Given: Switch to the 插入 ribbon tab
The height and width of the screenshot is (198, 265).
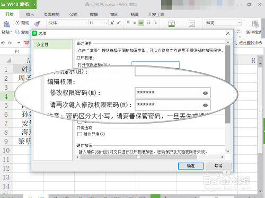Looking at the screenshot, I should coord(30,14).
